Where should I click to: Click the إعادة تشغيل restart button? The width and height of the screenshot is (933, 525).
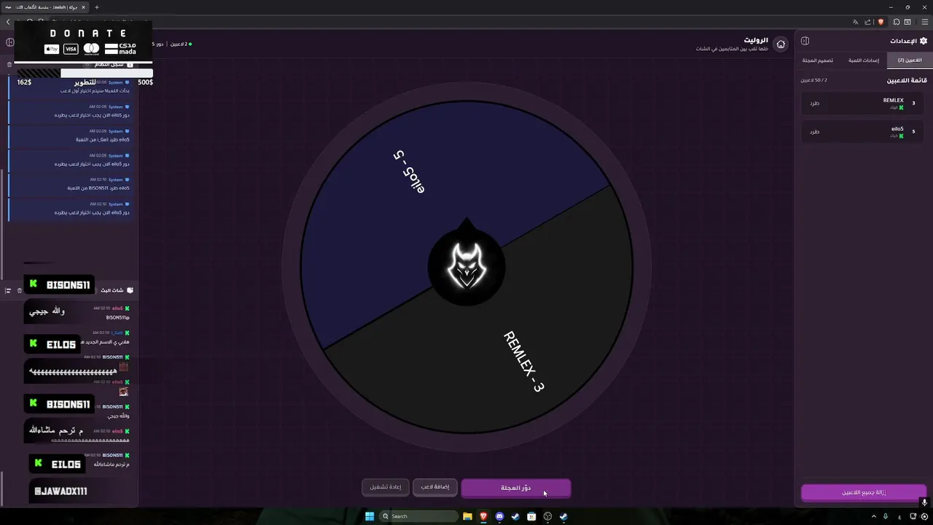click(x=386, y=487)
